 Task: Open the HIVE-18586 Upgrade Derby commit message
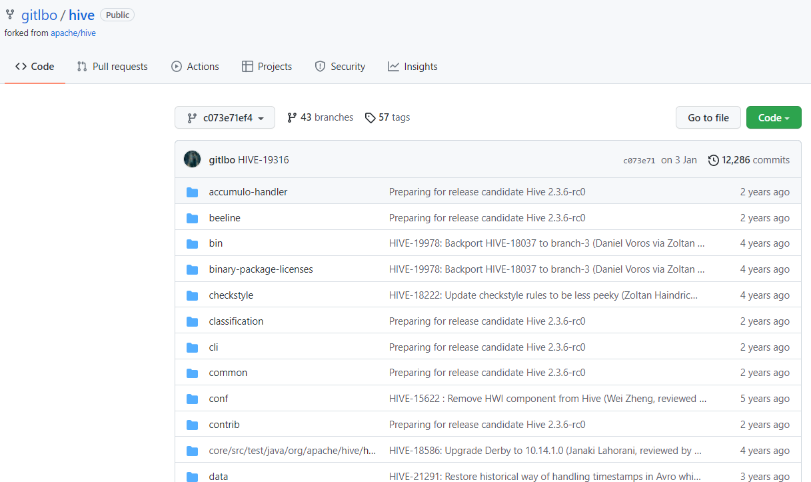click(x=545, y=451)
